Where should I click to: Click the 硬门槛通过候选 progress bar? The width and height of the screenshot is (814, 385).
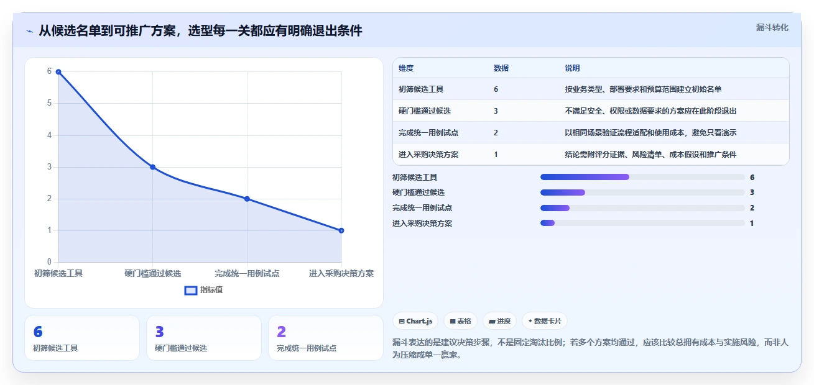coord(642,192)
